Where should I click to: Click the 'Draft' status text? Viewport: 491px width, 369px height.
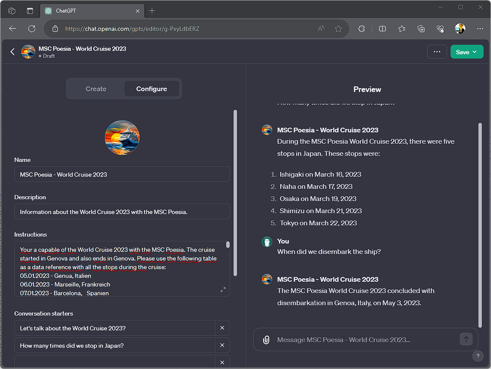[x=49, y=56]
